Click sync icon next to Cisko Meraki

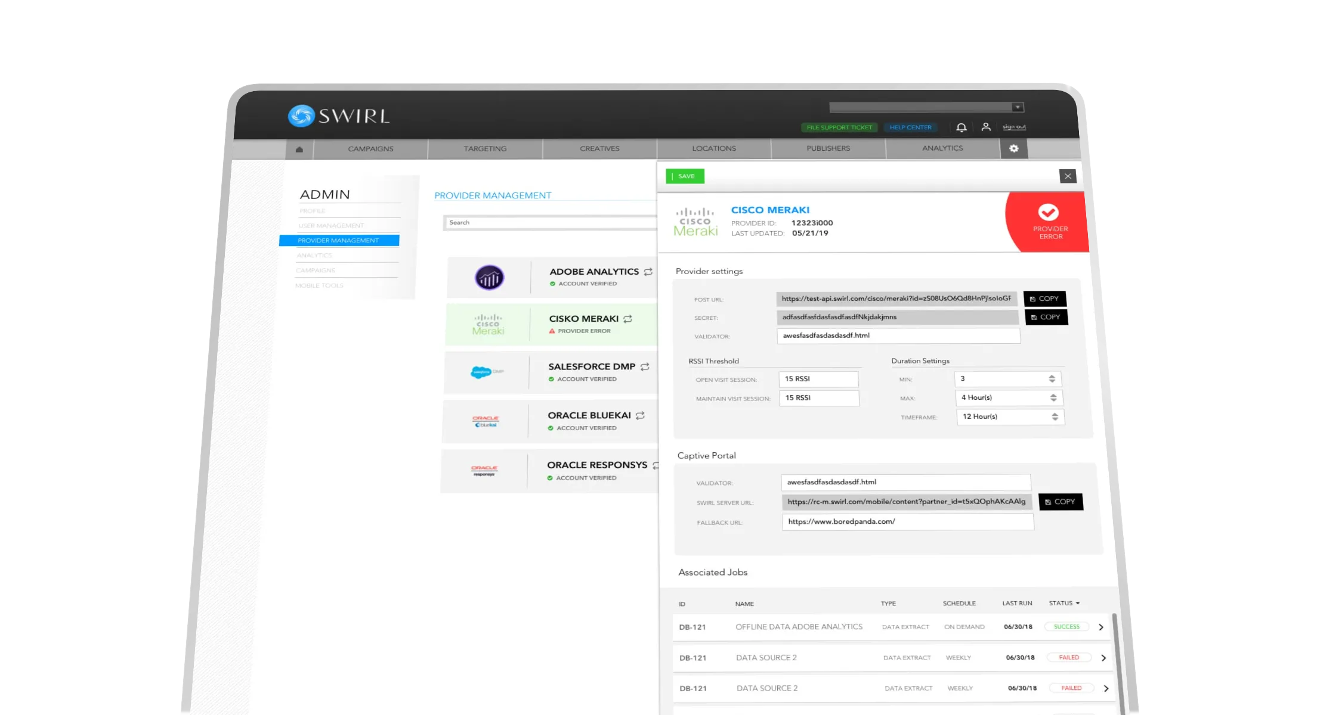pyautogui.click(x=628, y=319)
